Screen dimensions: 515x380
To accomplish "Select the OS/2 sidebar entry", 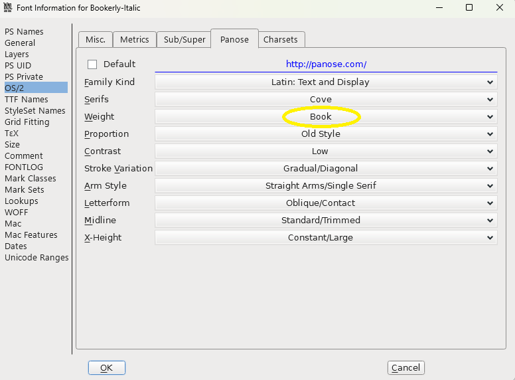I will point(36,88).
